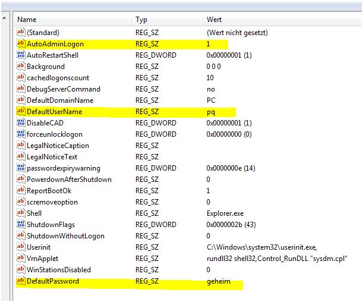Select the Userinit value name
The width and height of the screenshot is (363, 302).
coord(39,247)
